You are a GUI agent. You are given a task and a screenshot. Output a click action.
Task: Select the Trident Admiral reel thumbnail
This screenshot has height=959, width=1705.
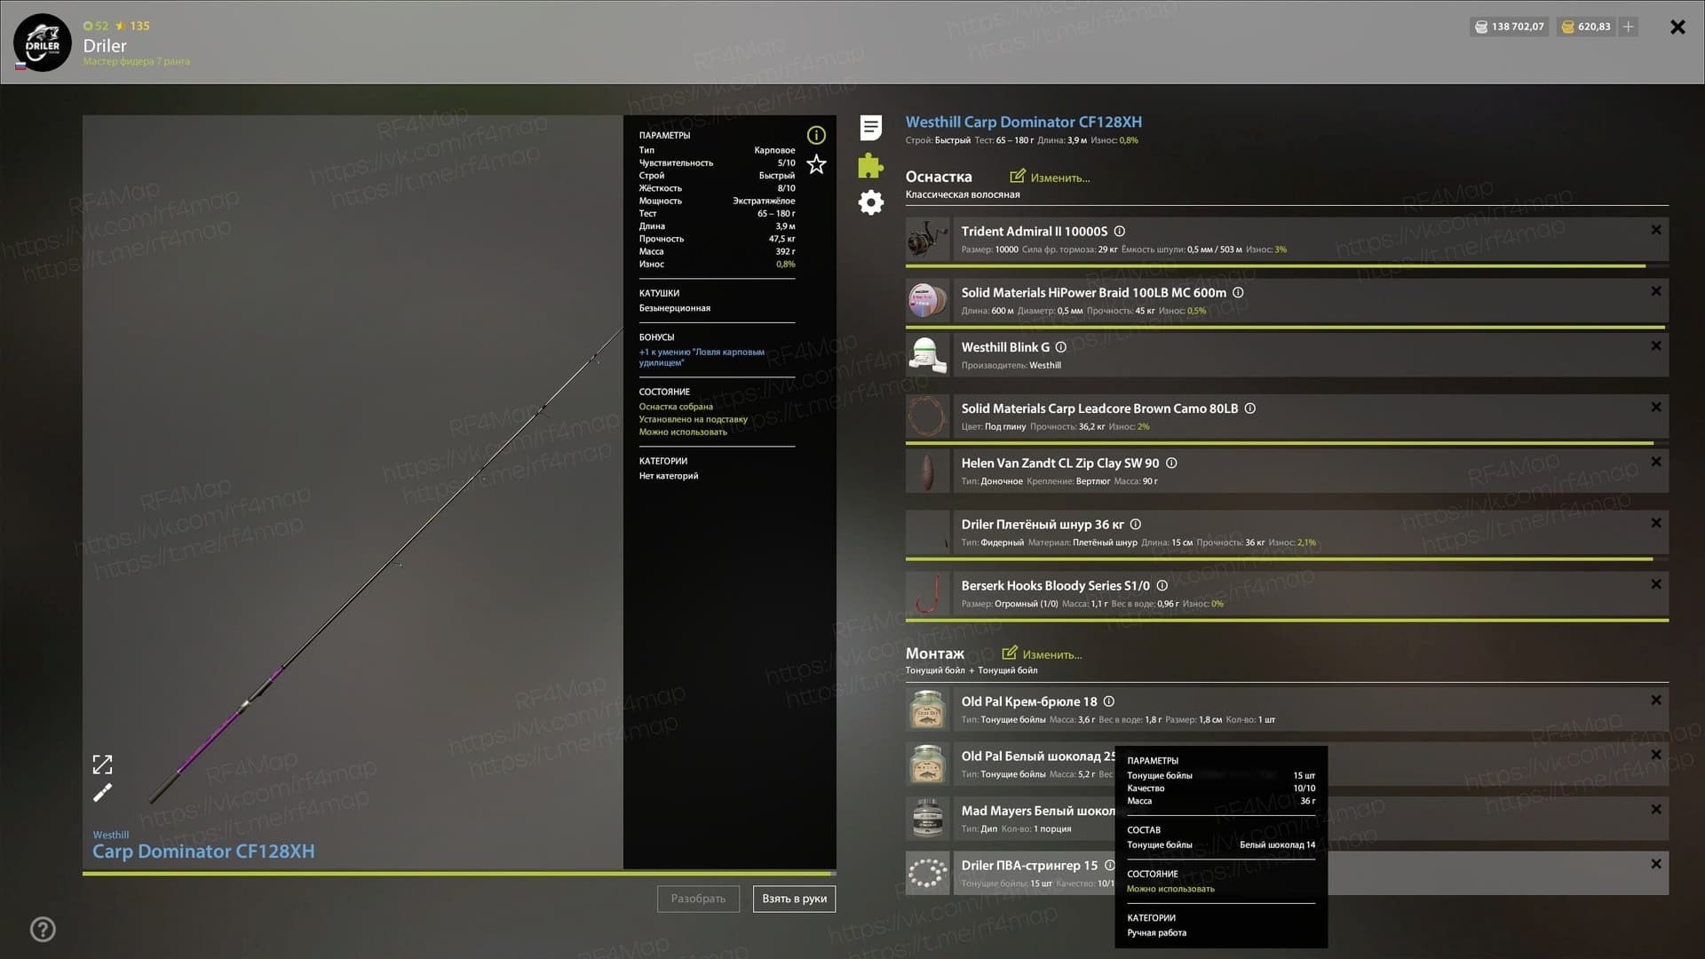(928, 240)
